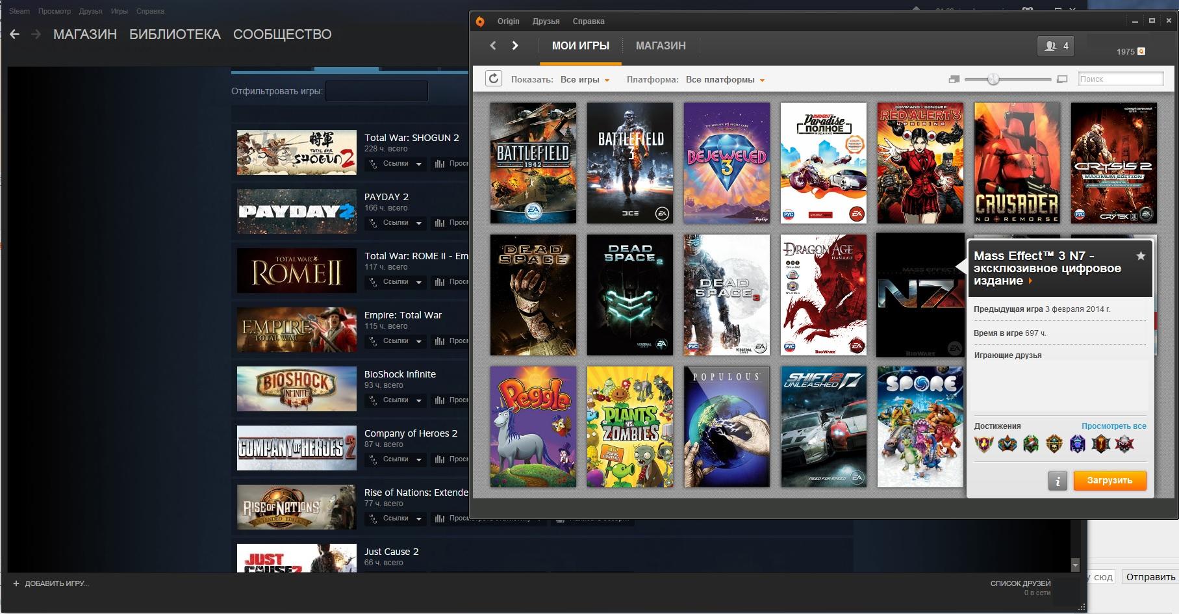1179x614 pixels.
Task: Open Steam СООБЩЕСТВО section
Action: 282,34
